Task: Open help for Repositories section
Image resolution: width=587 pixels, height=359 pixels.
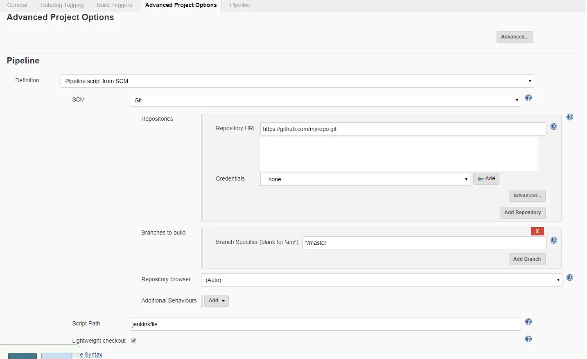Action: coord(570,117)
